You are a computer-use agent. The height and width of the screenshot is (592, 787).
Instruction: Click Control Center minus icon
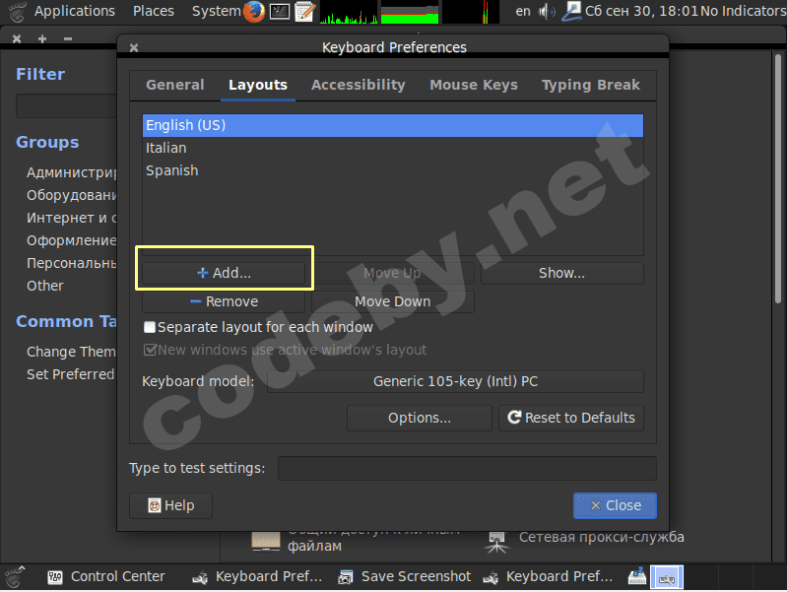coord(68,38)
